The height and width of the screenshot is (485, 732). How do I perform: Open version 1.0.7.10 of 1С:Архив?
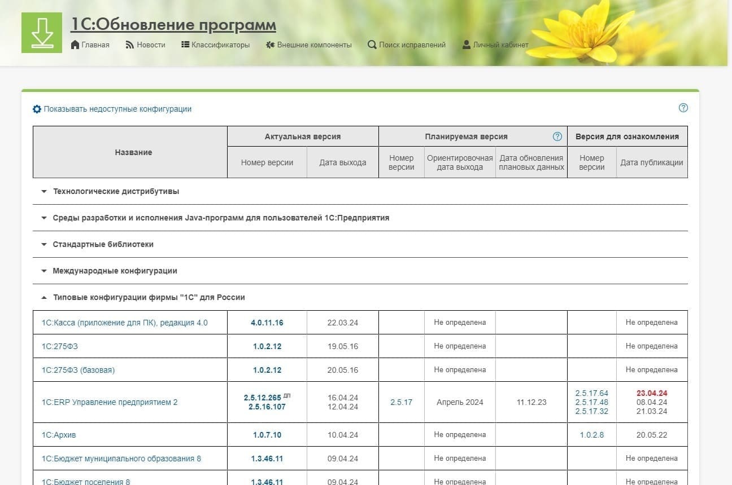[x=267, y=435]
